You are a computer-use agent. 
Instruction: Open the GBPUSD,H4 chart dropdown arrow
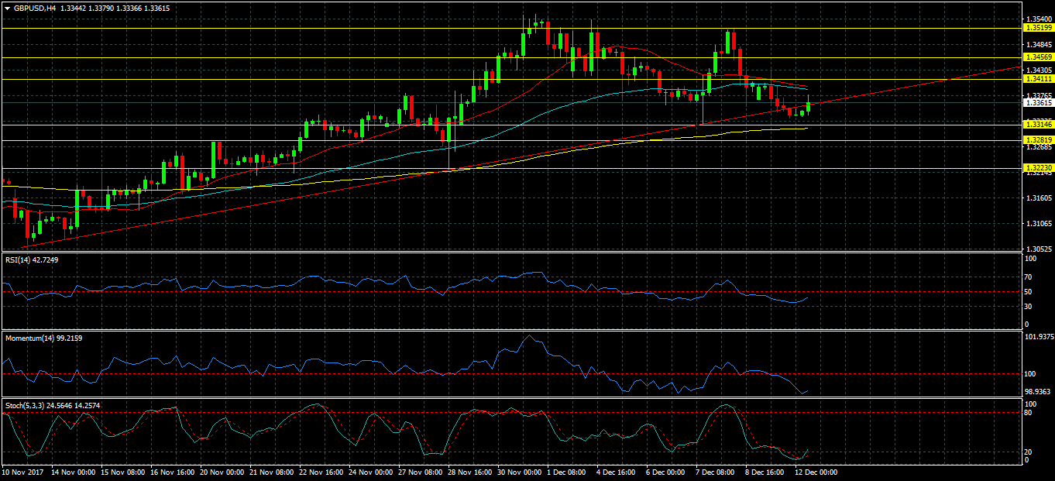coord(7,8)
